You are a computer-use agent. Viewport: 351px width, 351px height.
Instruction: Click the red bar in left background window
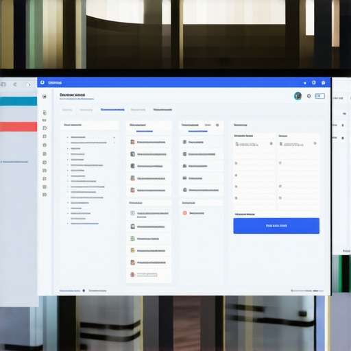tap(19, 127)
